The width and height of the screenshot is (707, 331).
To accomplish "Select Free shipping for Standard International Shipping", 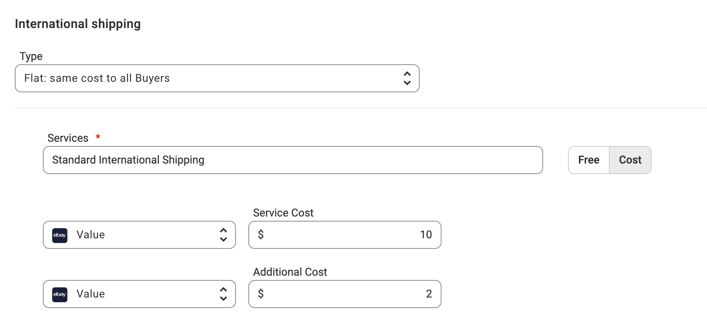I will click(x=589, y=160).
